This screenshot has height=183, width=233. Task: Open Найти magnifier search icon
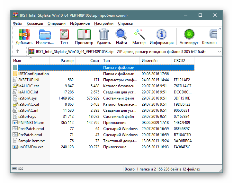[x=121, y=35]
